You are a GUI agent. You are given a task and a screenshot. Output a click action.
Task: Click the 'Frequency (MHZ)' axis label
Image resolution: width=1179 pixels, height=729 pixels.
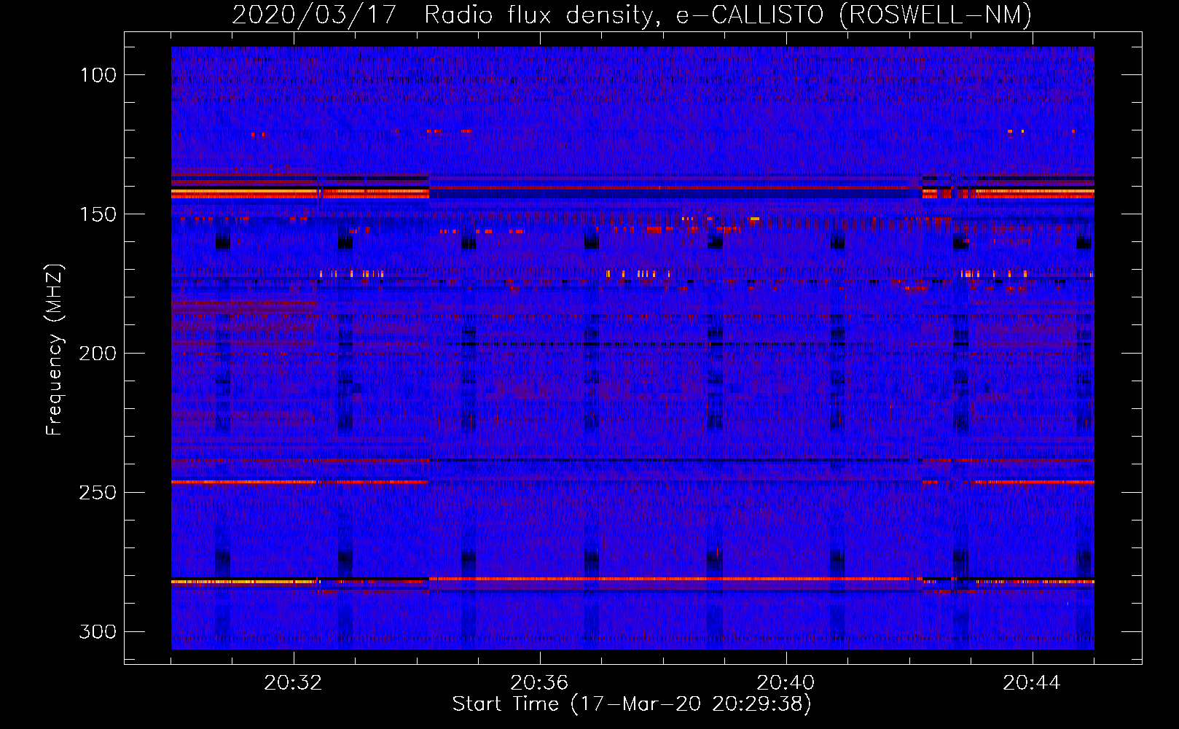(x=55, y=349)
